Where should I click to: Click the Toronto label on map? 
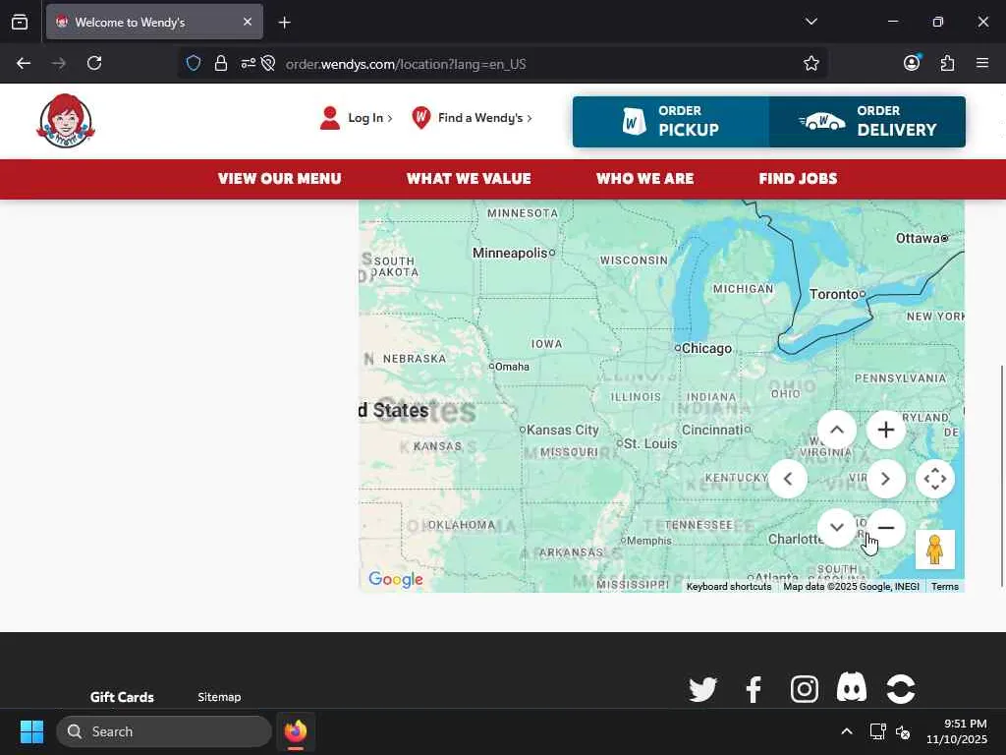[x=833, y=294]
